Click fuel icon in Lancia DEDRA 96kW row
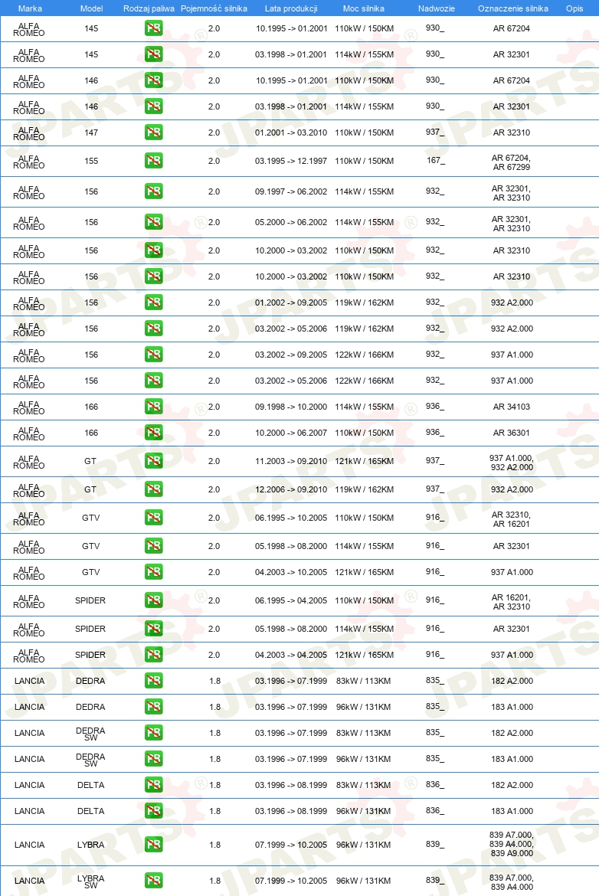 (154, 707)
